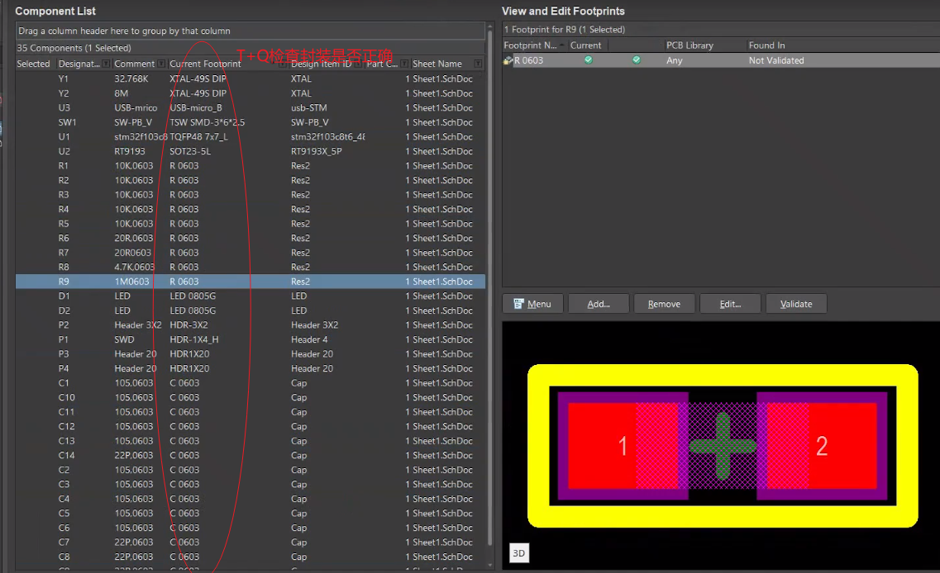Click the Edit... footprint button
The width and height of the screenshot is (940, 573).
730,304
